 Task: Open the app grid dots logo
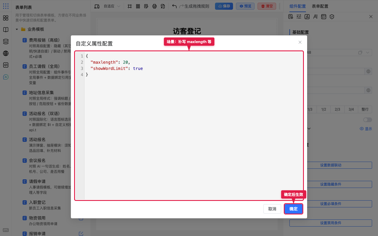(x=6, y=6)
